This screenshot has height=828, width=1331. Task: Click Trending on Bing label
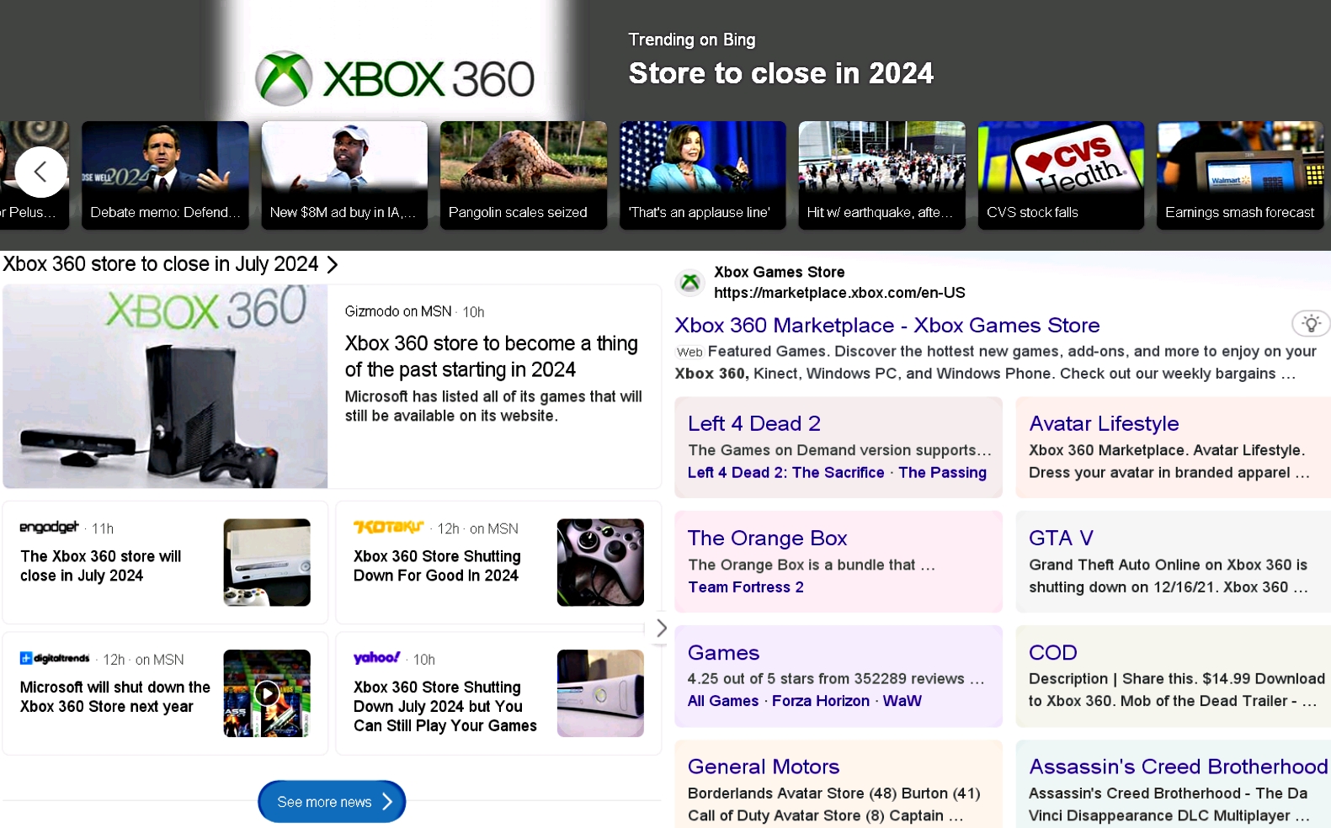tap(692, 40)
